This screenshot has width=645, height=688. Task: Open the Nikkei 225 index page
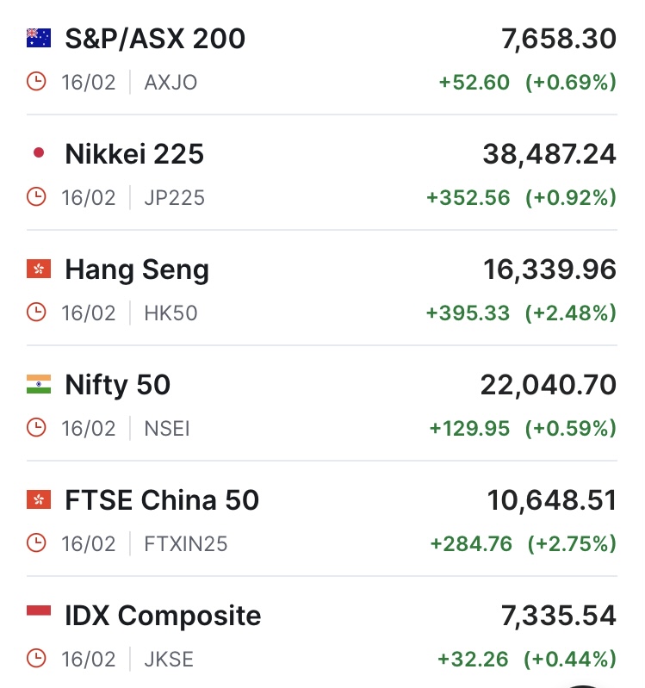[134, 154]
